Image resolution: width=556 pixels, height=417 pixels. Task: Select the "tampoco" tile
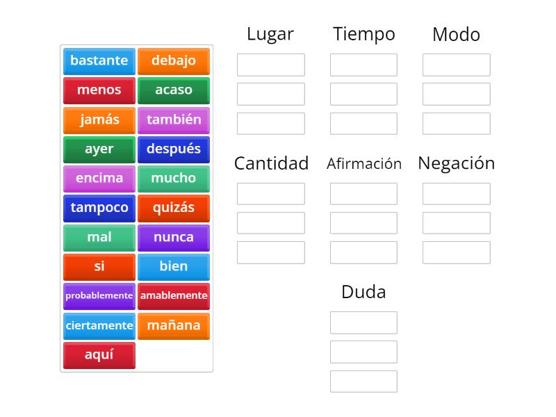point(99,207)
